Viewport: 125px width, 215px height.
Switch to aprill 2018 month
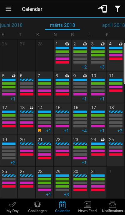[113, 25]
